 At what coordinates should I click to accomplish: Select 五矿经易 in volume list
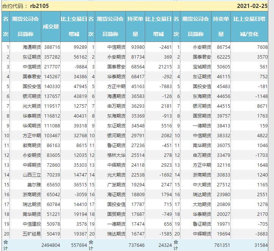(x=31, y=234)
